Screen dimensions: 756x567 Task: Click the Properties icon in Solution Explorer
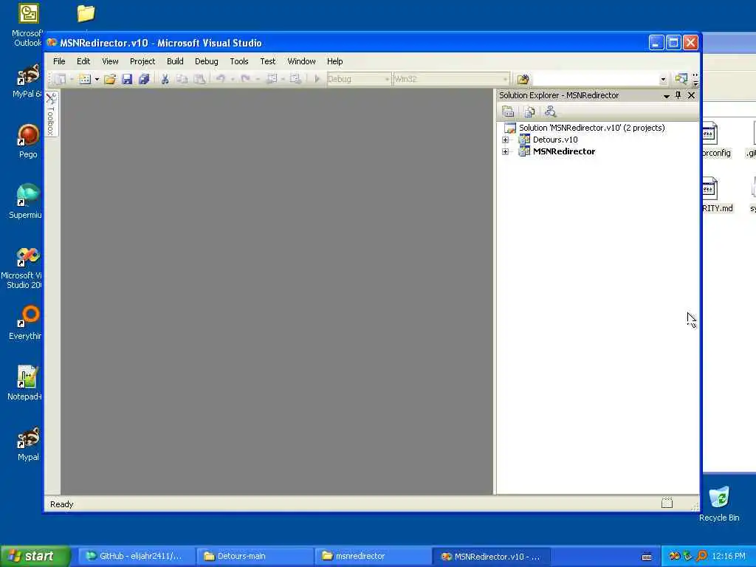point(508,112)
